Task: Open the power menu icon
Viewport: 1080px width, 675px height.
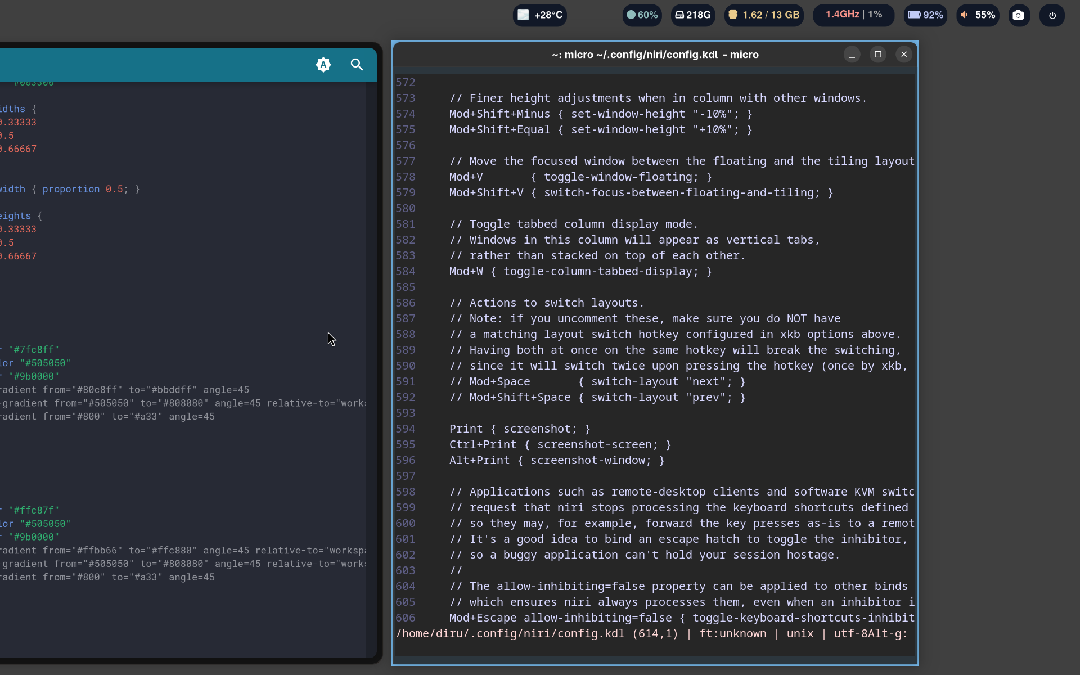Action: point(1052,15)
